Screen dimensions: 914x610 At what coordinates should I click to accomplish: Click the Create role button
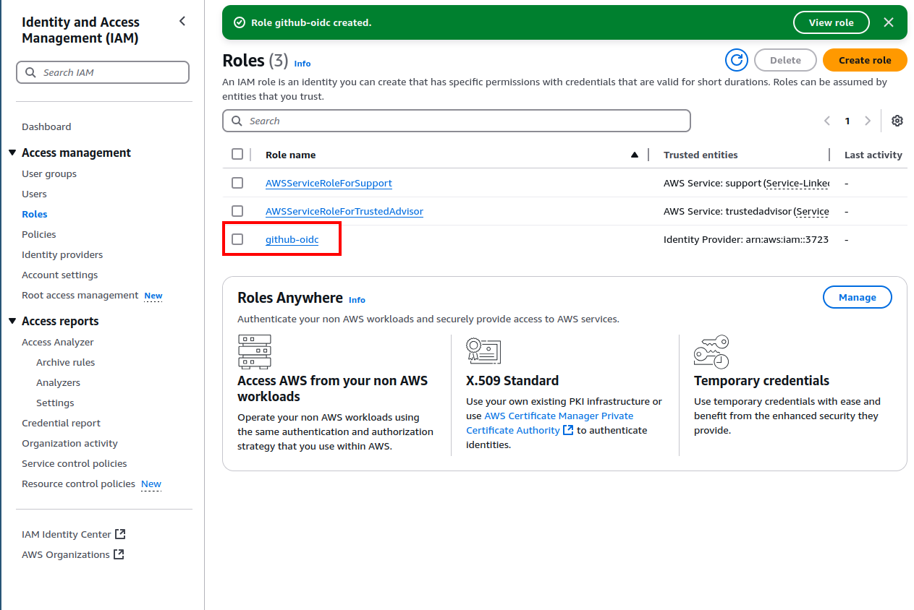[865, 60]
